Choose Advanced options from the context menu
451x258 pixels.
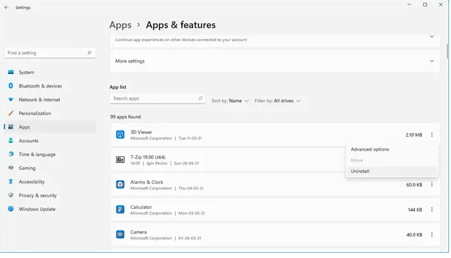tap(392, 149)
